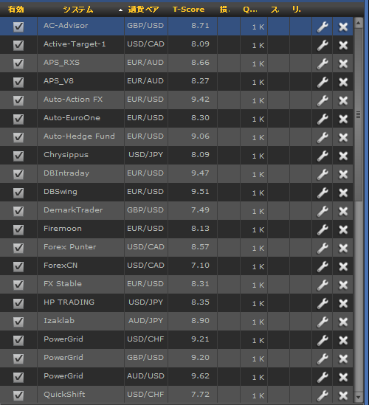This screenshot has height=405, width=369.
Task: Delete Chrysippus with X icon
Action: [x=343, y=156]
